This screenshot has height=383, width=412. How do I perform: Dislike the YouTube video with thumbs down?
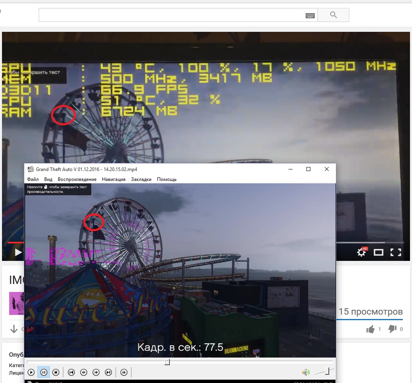coord(392,329)
